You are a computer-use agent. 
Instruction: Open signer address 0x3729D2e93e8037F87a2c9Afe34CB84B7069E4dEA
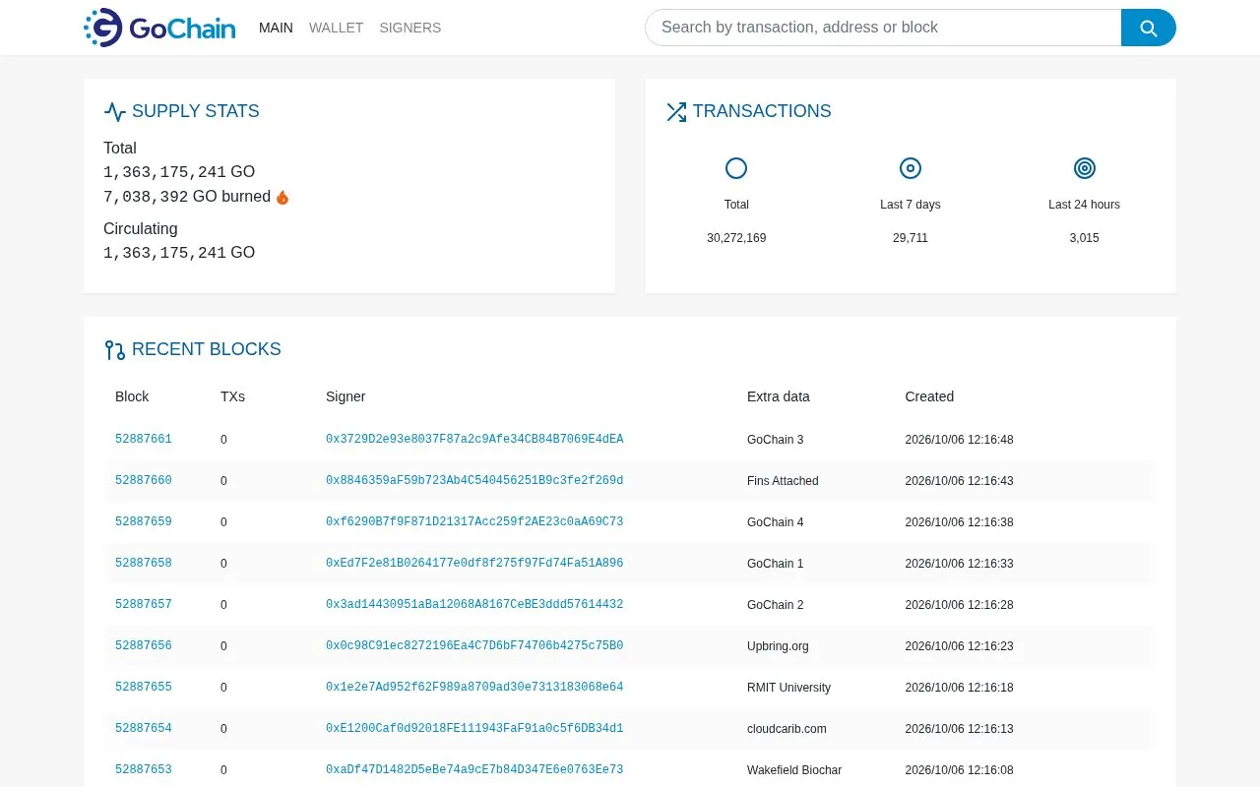(474, 440)
